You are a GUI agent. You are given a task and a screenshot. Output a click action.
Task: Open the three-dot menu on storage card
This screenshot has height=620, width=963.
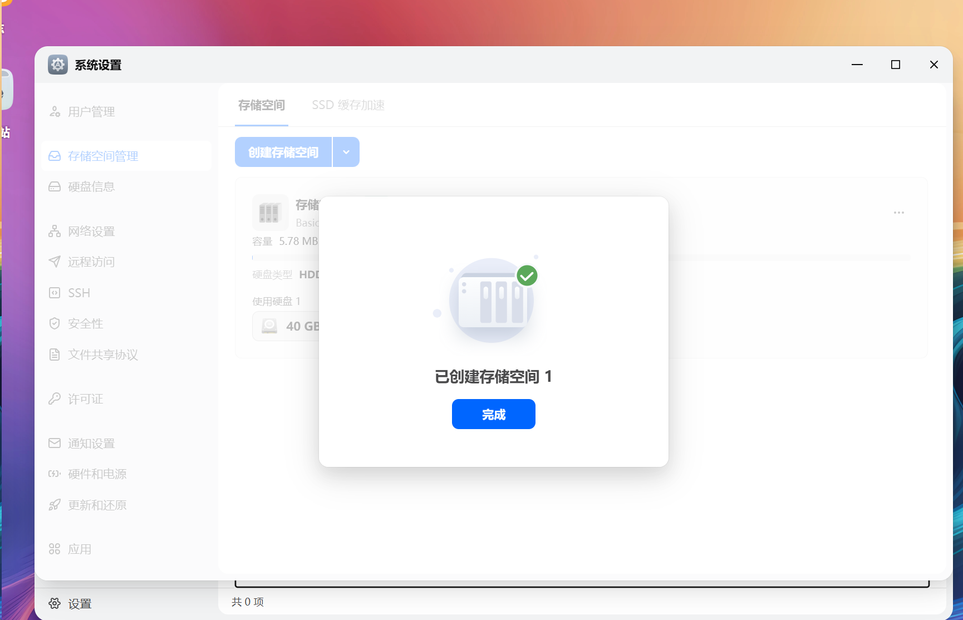pos(898,213)
